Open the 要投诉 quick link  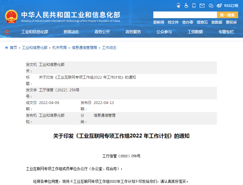231,22
